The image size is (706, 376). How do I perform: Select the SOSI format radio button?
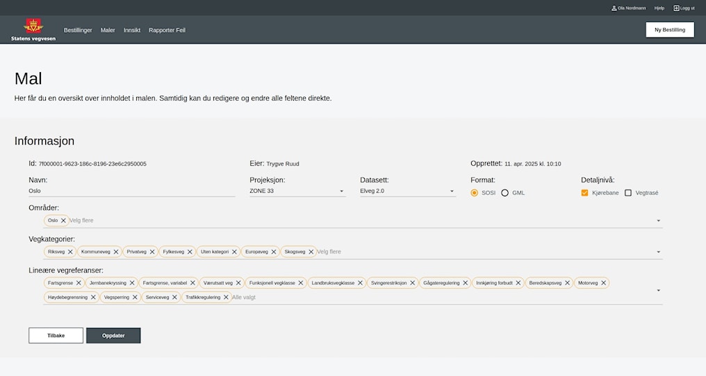474,193
